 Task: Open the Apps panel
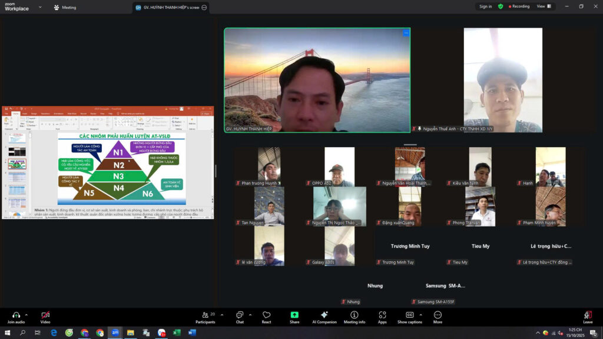click(382, 315)
